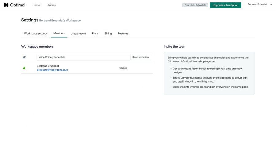The height and width of the screenshot is (148, 276).
Task: Click the Optimal logo icon
Action: (6, 5)
